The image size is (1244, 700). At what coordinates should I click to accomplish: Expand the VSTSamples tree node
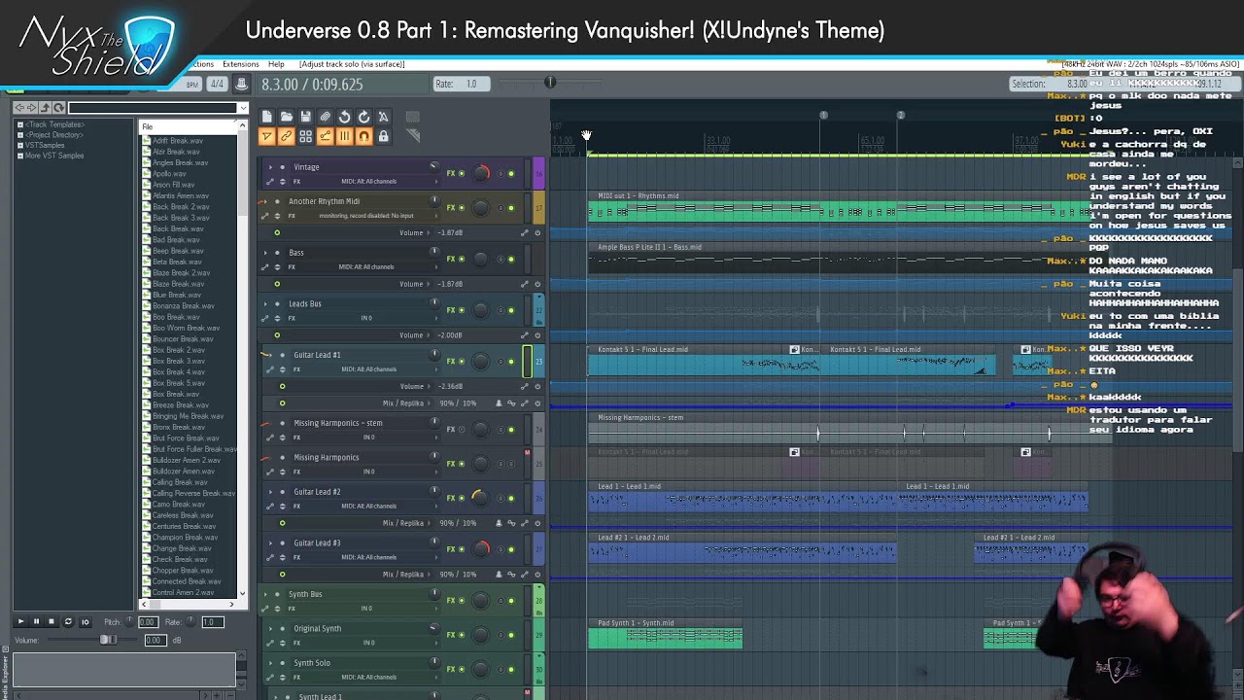pyautogui.click(x=19, y=145)
